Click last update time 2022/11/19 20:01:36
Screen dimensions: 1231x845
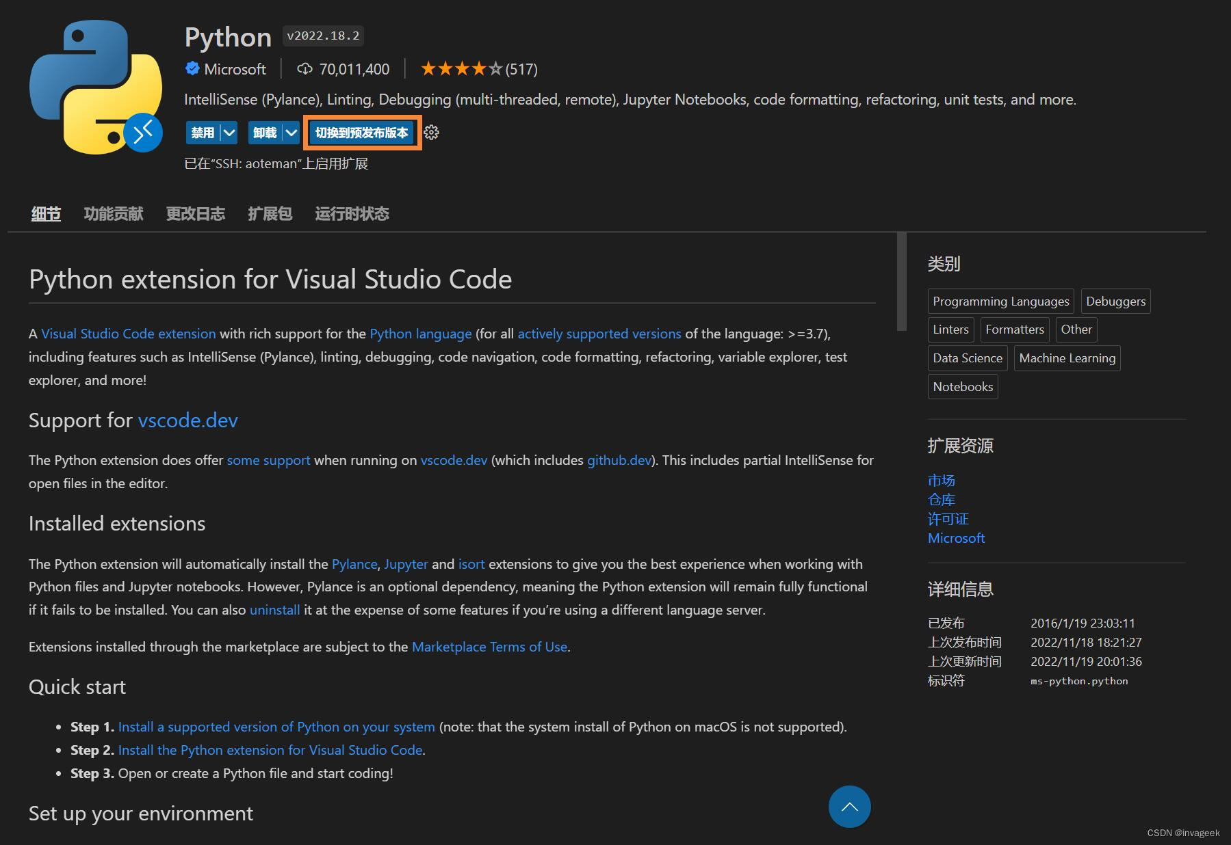(1086, 662)
